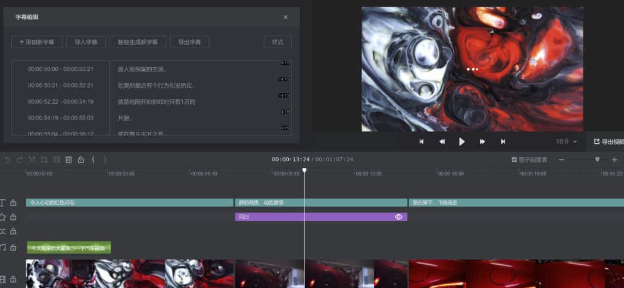Screen dimensions: 624x288
Task: Click the abstract fluid video clip thumbnail
Action: [130, 274]
